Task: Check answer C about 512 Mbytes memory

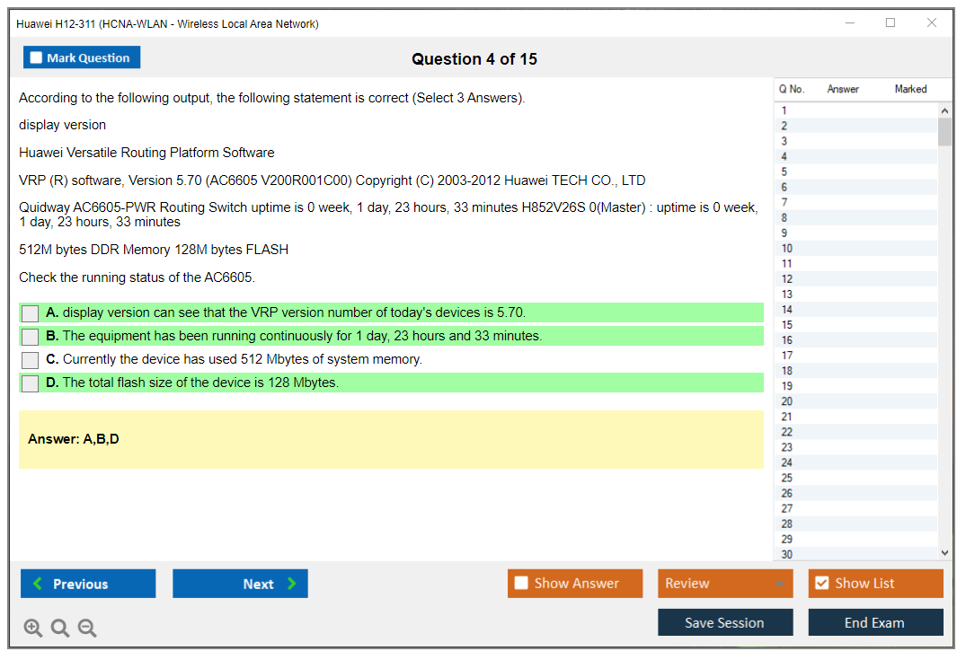Action: [31, 360]
